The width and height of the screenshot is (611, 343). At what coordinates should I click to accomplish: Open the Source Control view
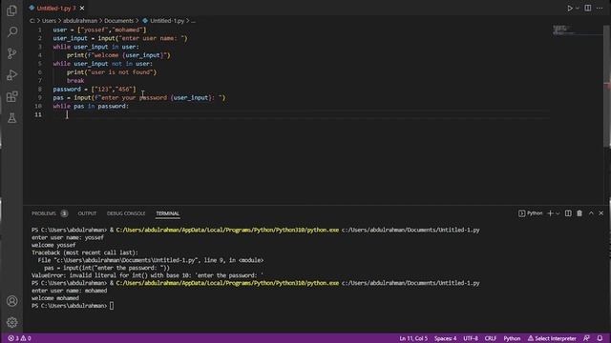(x=11, y=53)
